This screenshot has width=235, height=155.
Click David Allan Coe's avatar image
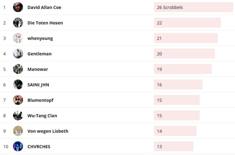(18, 7)
